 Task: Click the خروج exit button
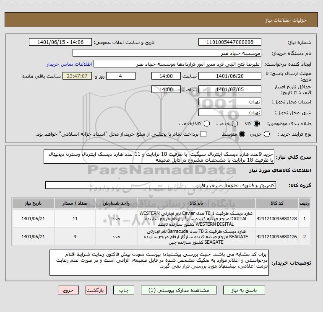(x=68, y=290)
